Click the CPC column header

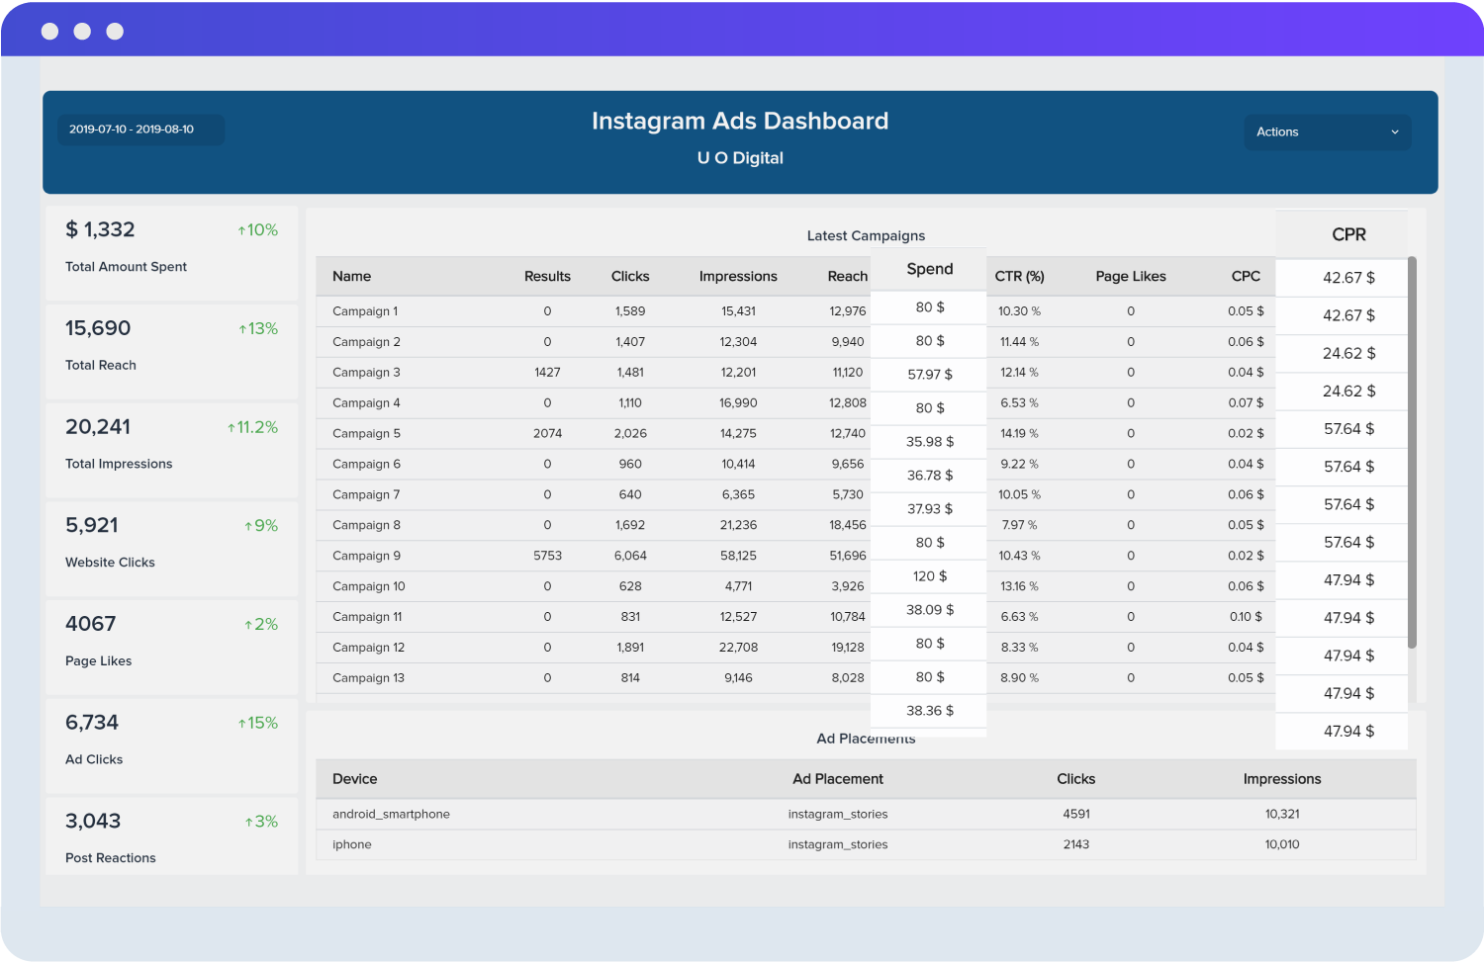[1246, 277]
